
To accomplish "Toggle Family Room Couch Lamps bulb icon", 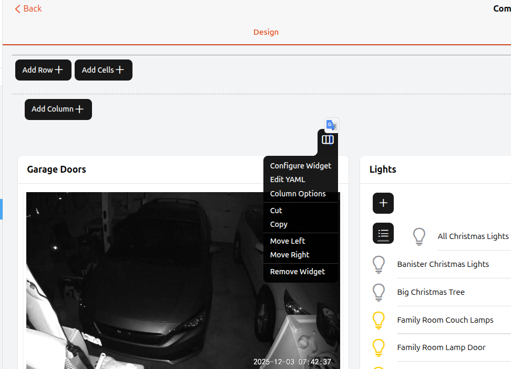I will [379, 320].
